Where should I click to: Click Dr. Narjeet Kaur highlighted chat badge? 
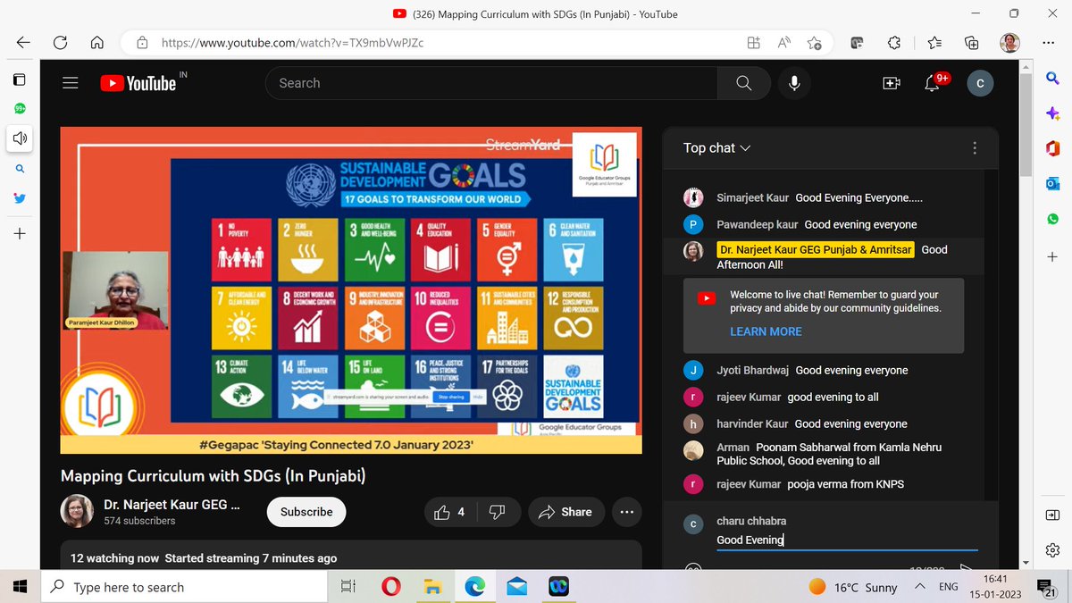click(816, 250)
